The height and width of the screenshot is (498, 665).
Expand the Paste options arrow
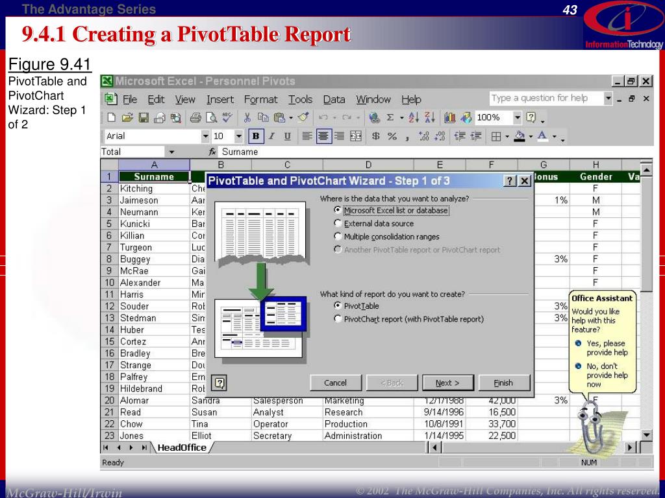click(x=291, y=118)
